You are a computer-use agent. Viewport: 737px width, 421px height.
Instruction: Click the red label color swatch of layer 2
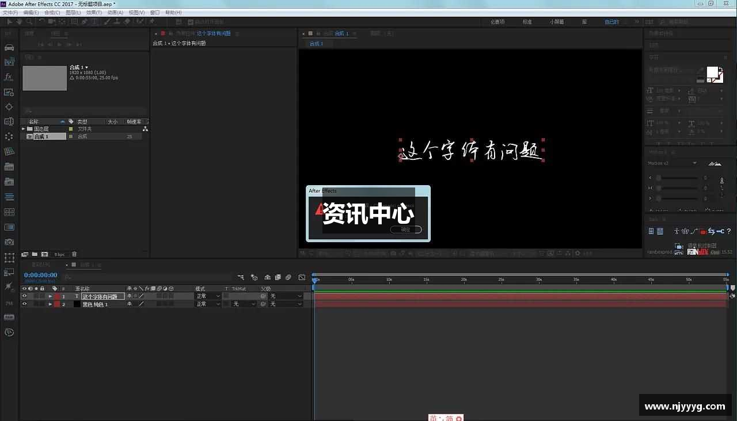(x=57, y=304)
